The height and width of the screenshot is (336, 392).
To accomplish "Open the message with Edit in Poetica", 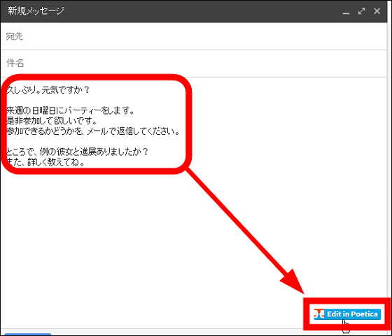I will tap(347, 314).
